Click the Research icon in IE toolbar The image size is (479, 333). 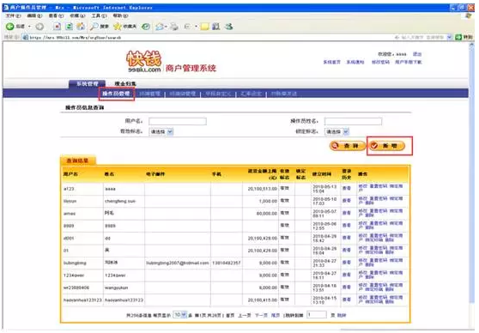point(216,27)
